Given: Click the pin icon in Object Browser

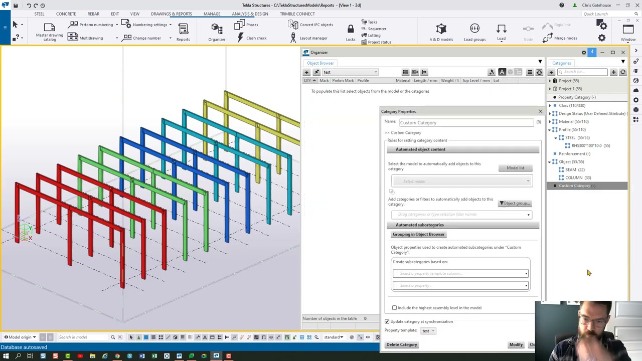Looking at the screenshot, I should point(316,72).
